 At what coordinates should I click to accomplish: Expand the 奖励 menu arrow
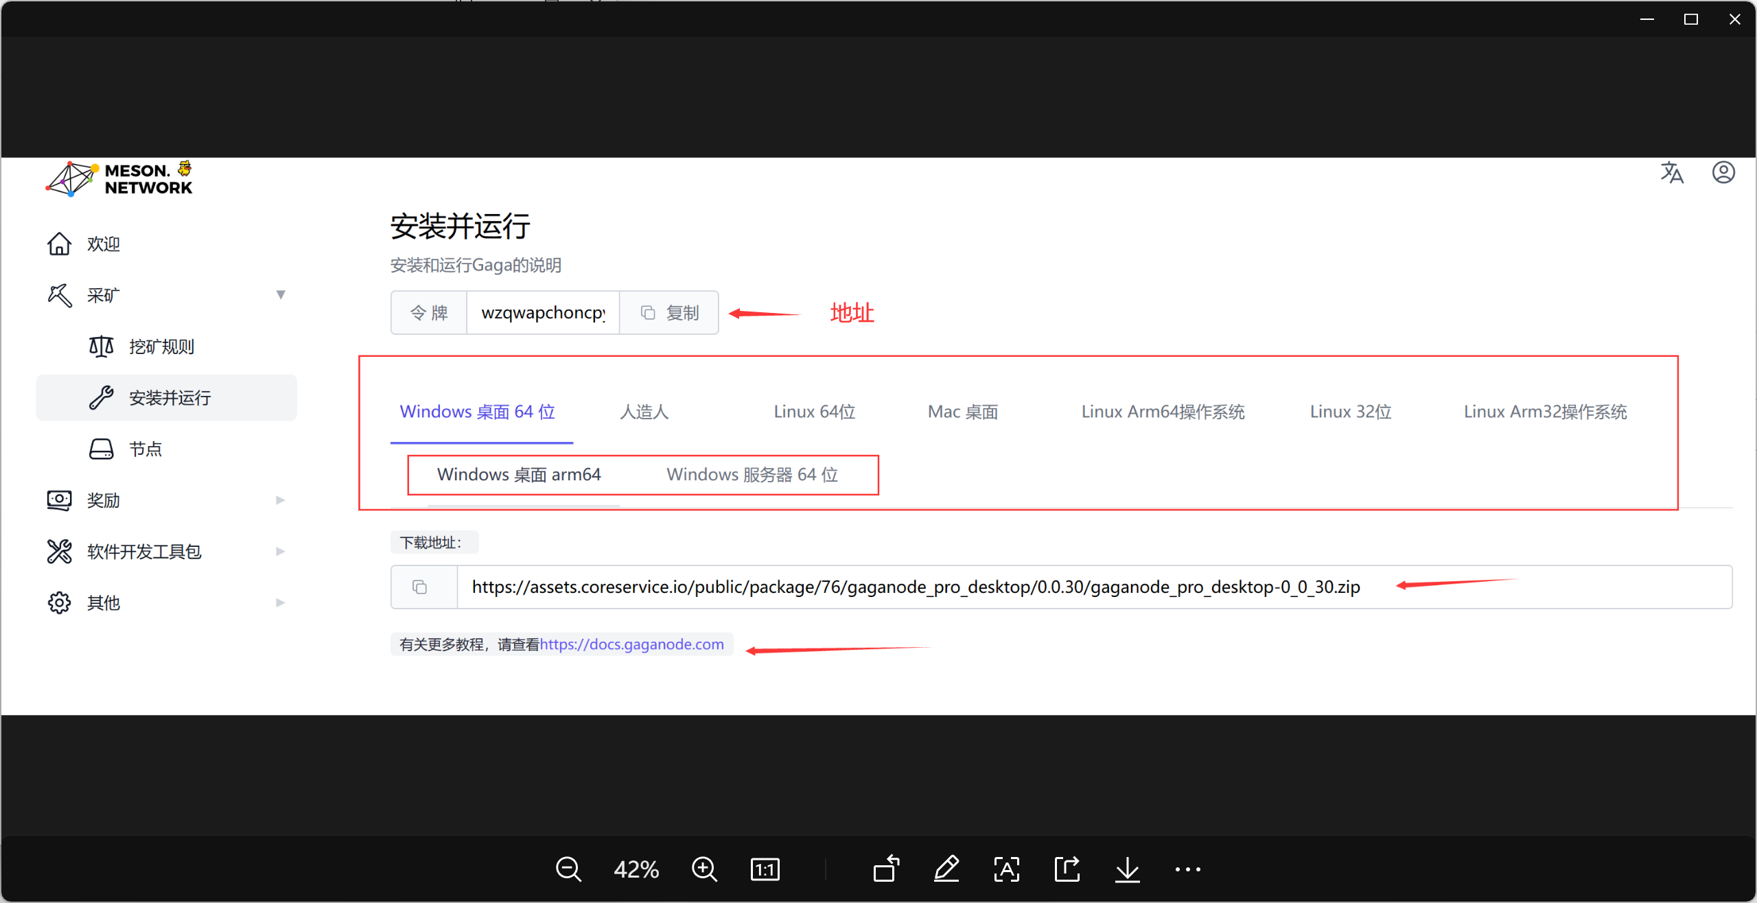point(280,500)
